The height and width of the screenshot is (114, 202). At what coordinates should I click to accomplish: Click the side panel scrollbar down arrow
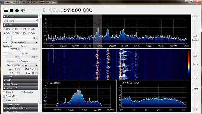tap(40, 111)
